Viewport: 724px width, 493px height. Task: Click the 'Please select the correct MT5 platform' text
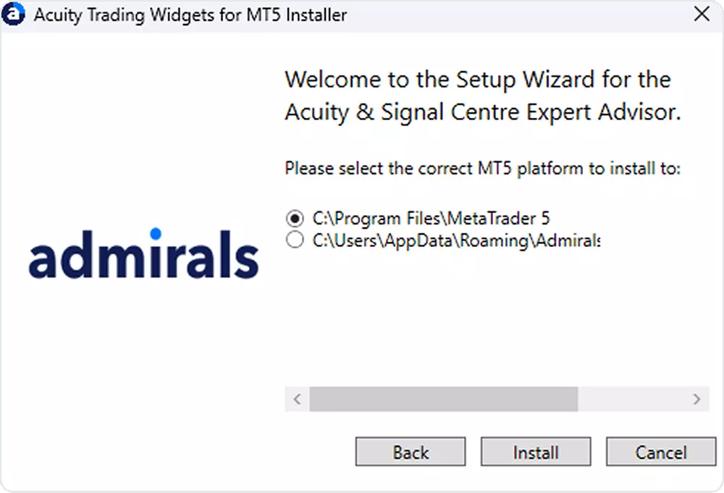[x=482, y=169]
